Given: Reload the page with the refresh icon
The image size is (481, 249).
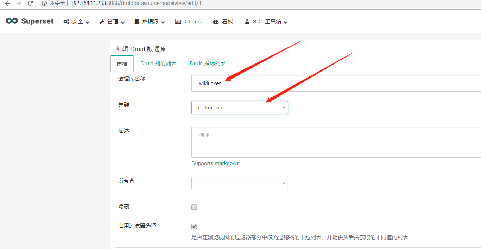Looking at the screenshot, I should (30, 3).
